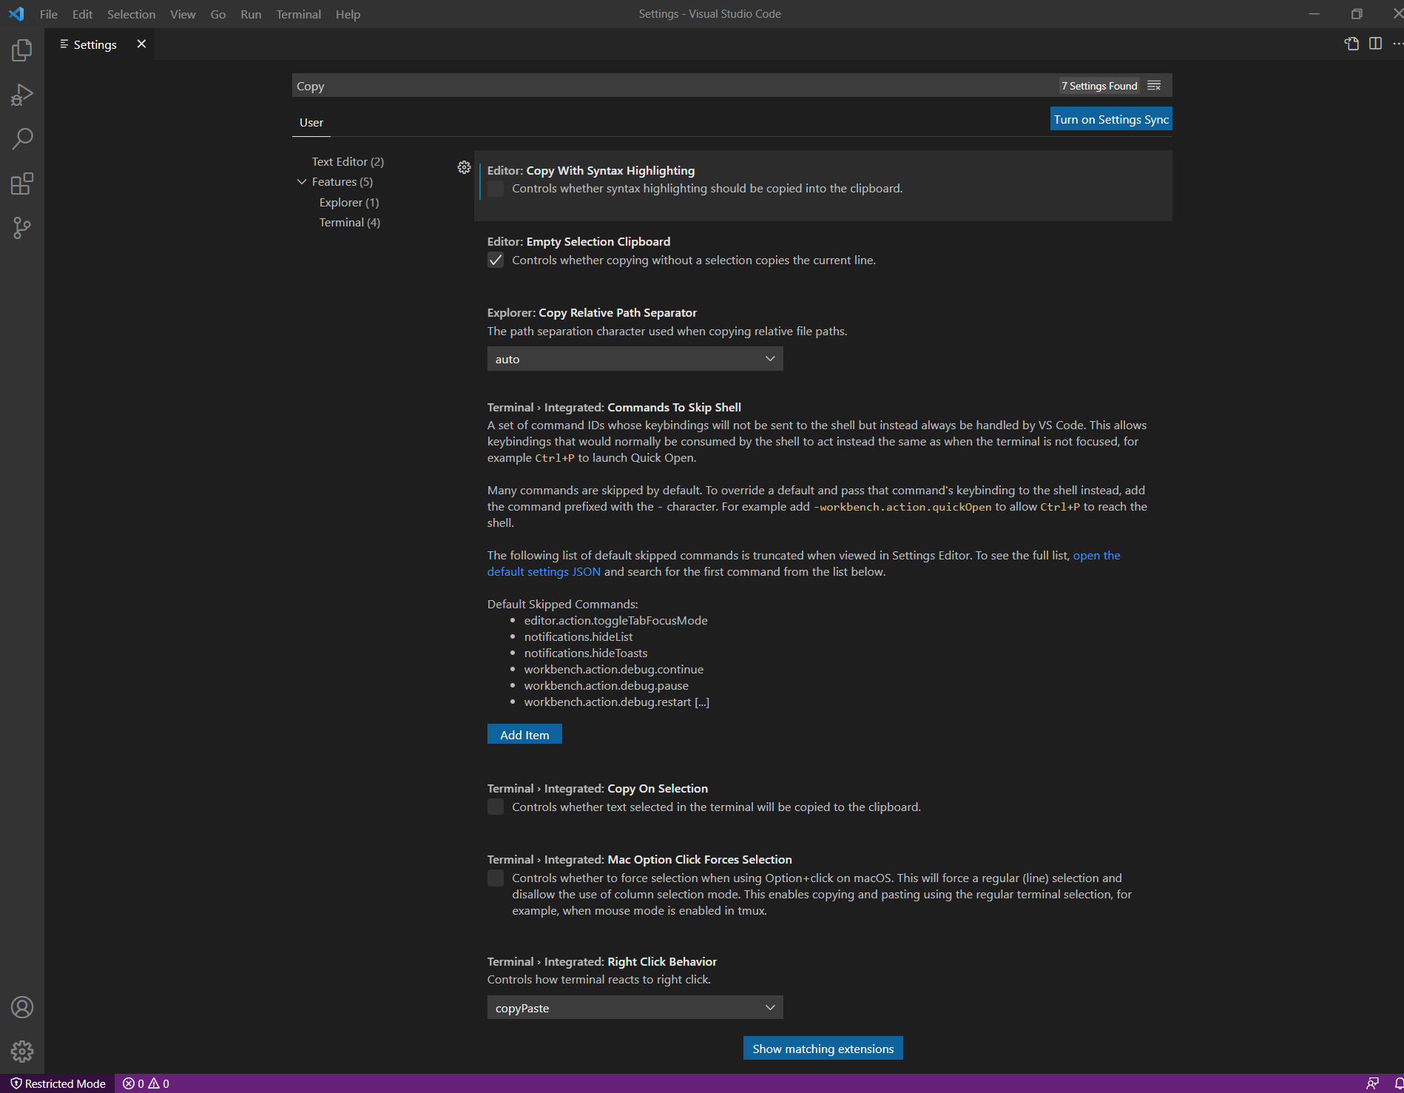Open the Selection menu
1404x1093 pixels.
[x=132, y=14]
